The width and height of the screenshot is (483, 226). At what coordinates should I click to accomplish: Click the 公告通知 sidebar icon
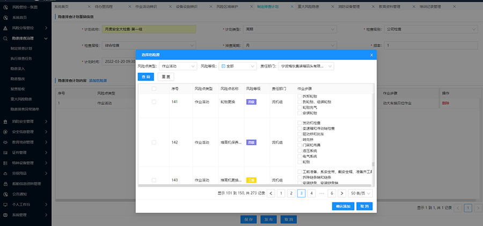pos(5,194)
